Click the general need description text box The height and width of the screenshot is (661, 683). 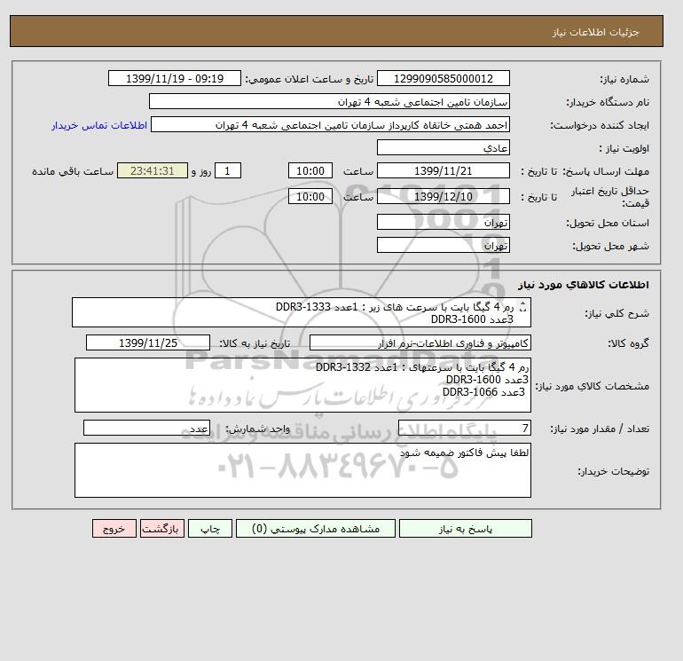(302, 312)
